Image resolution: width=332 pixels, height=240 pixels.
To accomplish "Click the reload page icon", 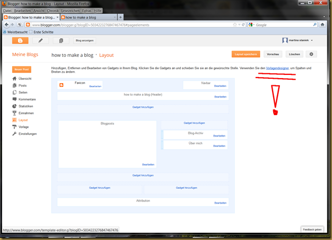I will point(244,25).
